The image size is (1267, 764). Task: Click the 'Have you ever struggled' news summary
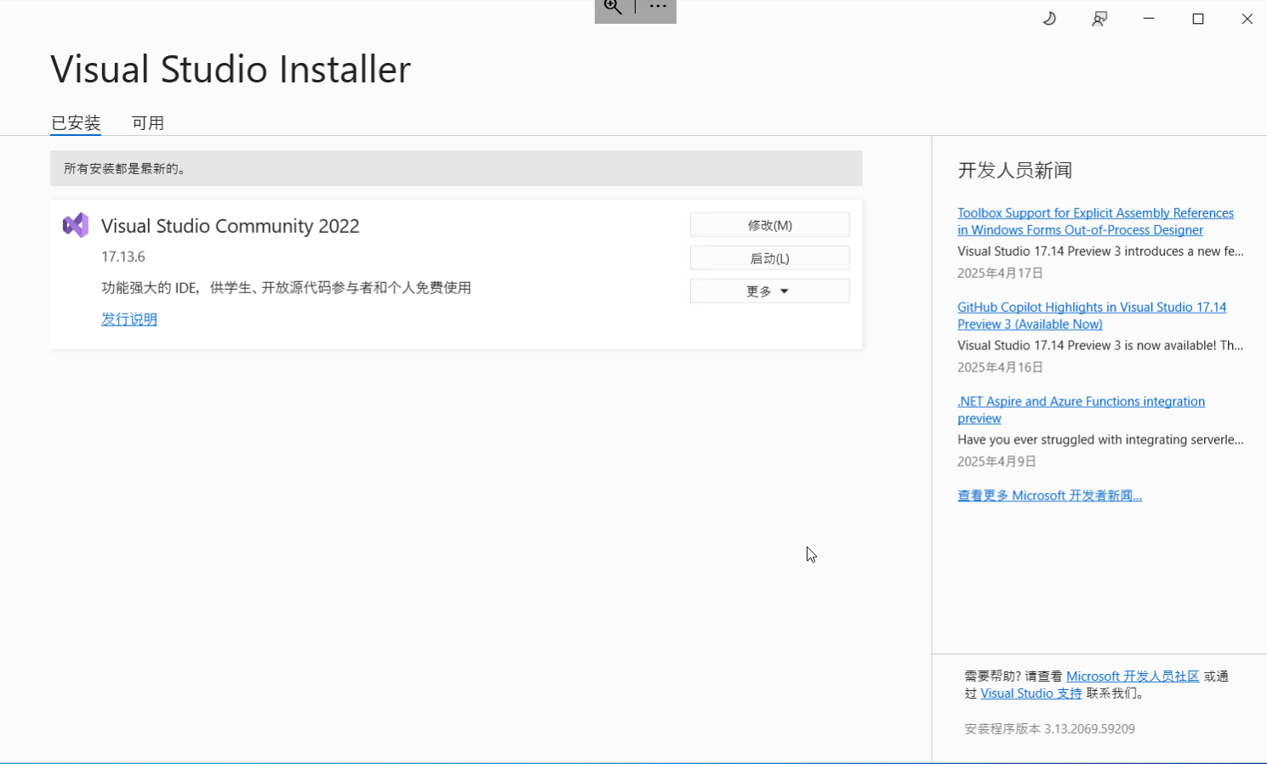pyautogui.click(x=1100, y=440)
